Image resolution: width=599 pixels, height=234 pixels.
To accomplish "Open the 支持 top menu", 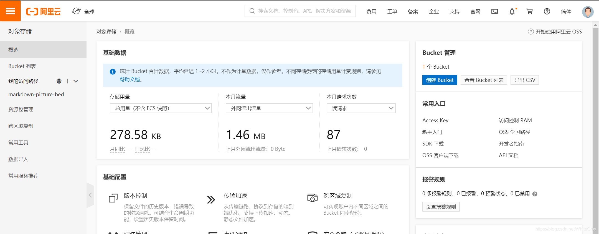I will pos(455,11).
